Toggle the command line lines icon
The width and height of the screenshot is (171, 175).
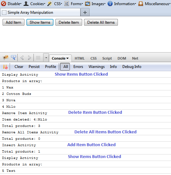point(38,58)
